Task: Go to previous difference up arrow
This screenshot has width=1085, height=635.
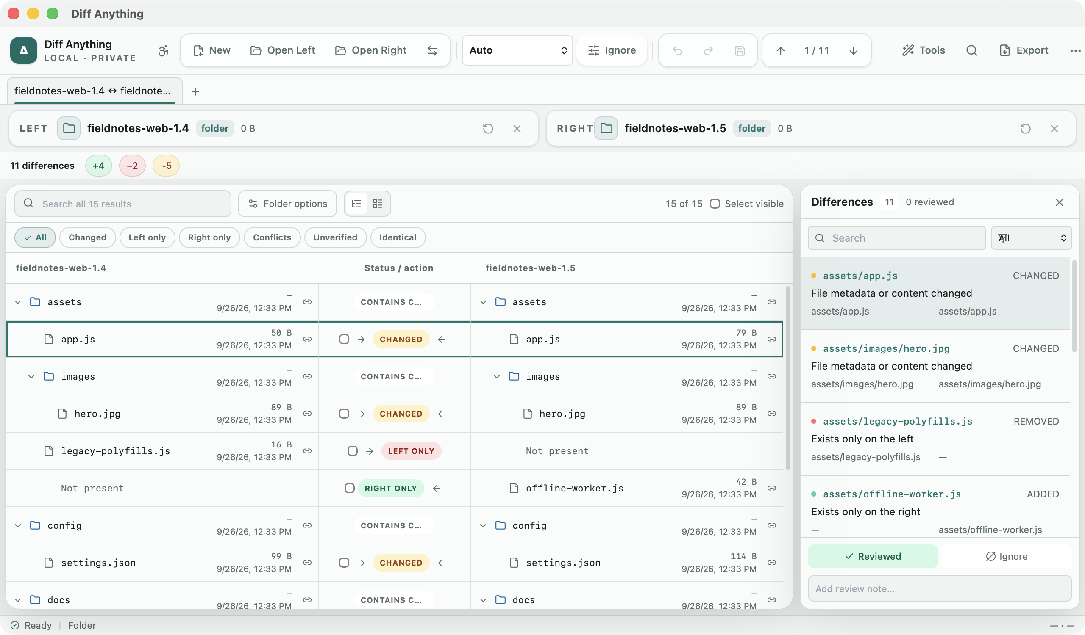Action: click(x=781, y=51)
